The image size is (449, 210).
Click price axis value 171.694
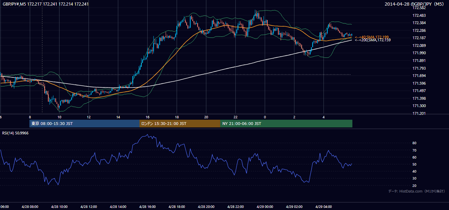[419, 76]
